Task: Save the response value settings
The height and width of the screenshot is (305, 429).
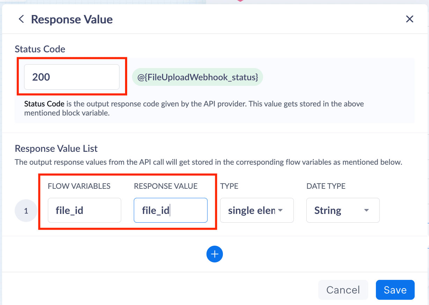Action: click(395, 290)
